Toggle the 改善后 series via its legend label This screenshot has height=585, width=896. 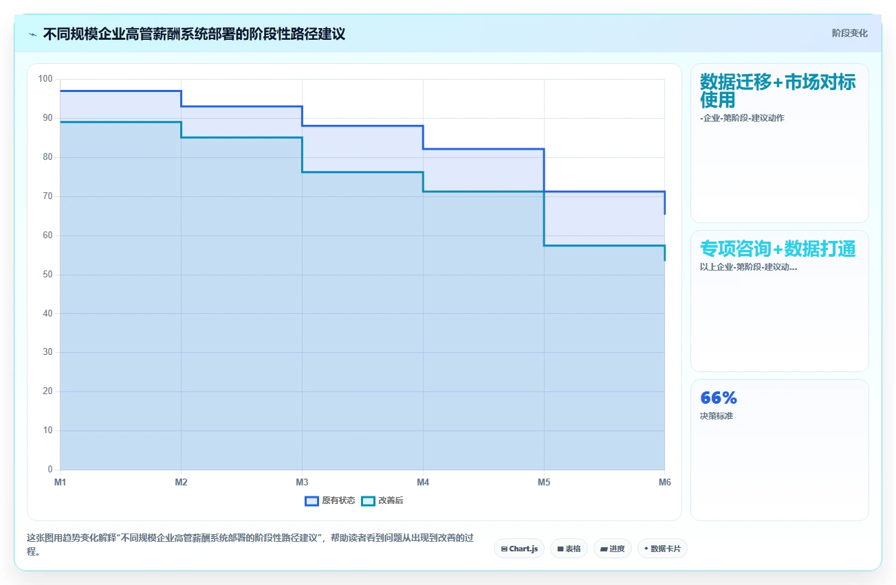[391, 501]
